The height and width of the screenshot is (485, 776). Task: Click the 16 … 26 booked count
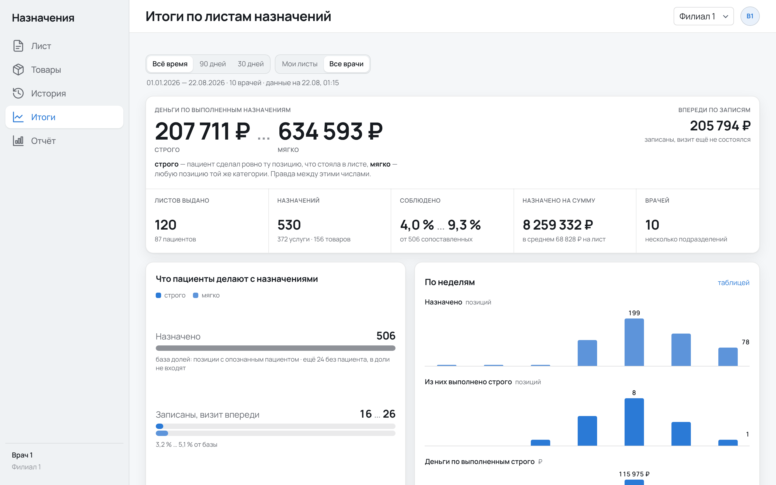(377, 414)
